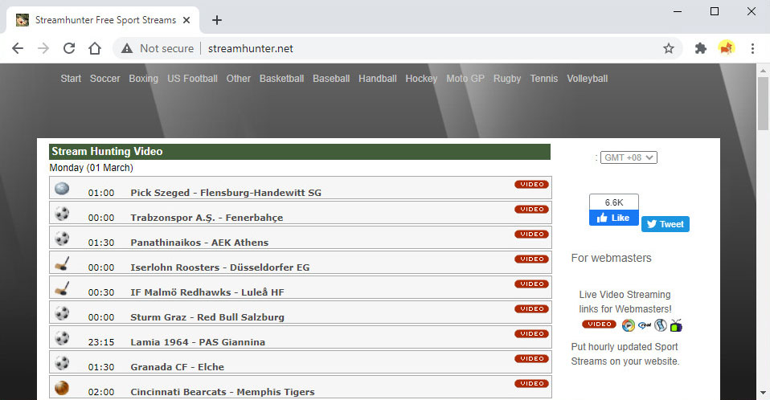
Task: Open the Sturm Graz - Red Bull Salzburg link
Action: (207, 317)
